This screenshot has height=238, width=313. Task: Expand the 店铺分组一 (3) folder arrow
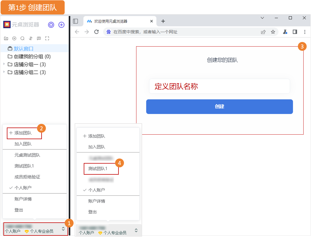coord(4,64)
